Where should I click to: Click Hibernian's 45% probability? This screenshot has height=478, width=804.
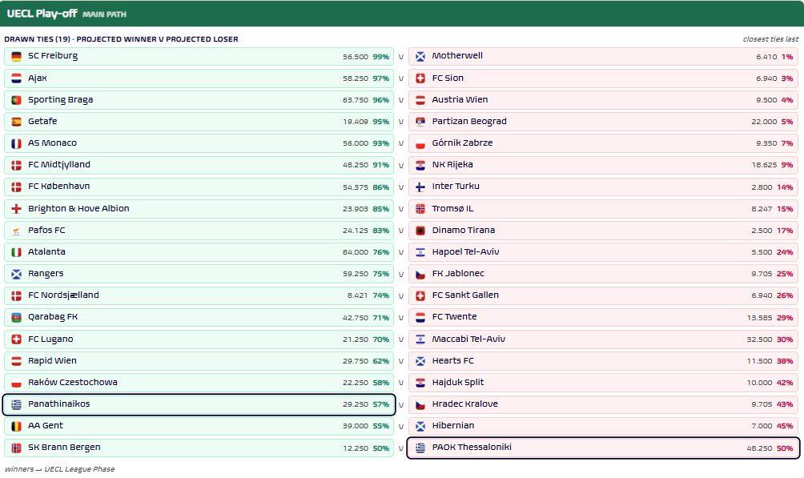tap(785, 426)
